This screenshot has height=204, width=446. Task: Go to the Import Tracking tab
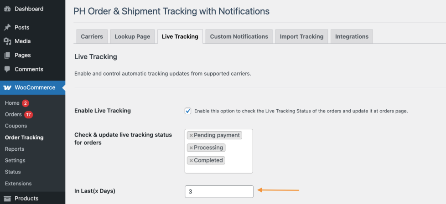(x=301, y=36)
